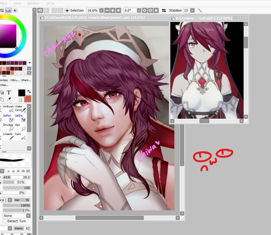Swap foreground and background colors
This screenshot has width=271, height=235.
29,92
